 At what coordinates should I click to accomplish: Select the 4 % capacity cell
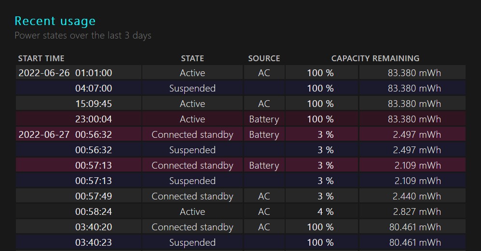(x=321, y=211)
